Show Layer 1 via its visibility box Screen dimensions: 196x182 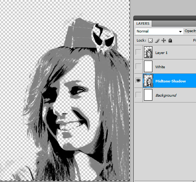pyautogui.click(x=138, y=52)
